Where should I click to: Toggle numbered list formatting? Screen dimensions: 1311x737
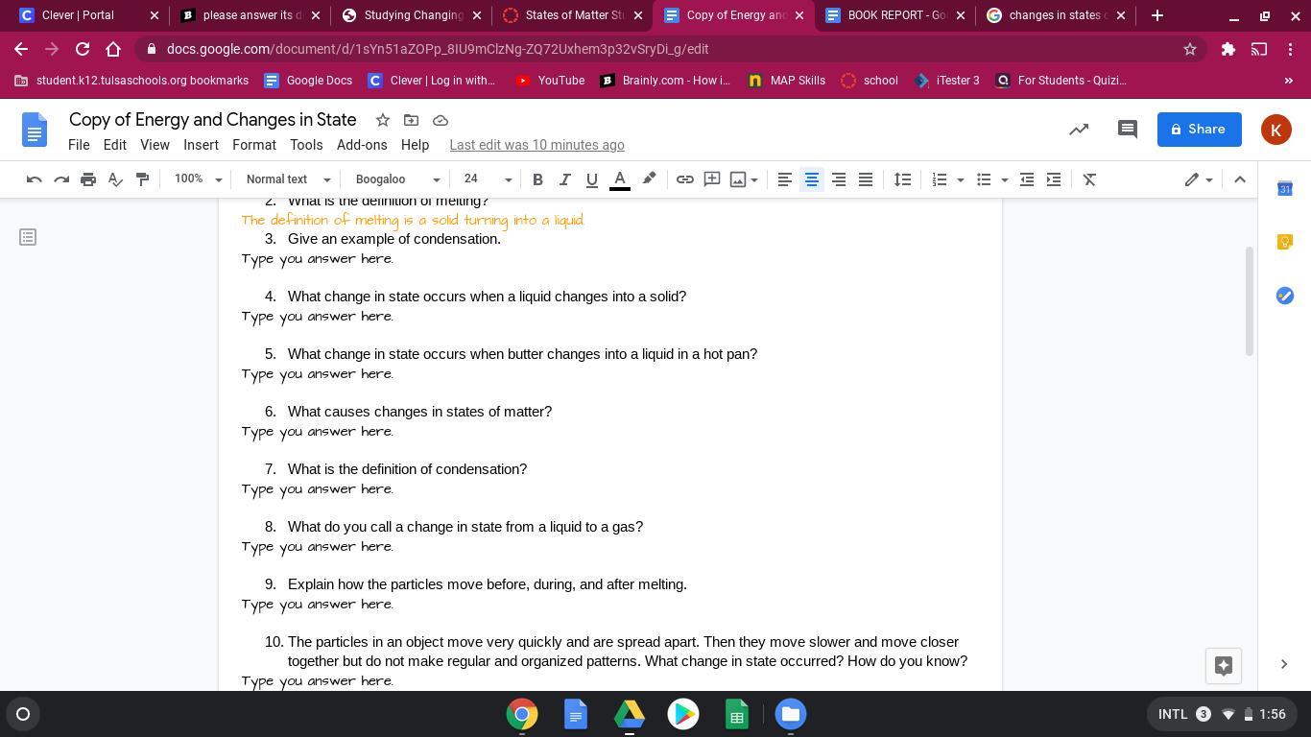tap(940, 179)
